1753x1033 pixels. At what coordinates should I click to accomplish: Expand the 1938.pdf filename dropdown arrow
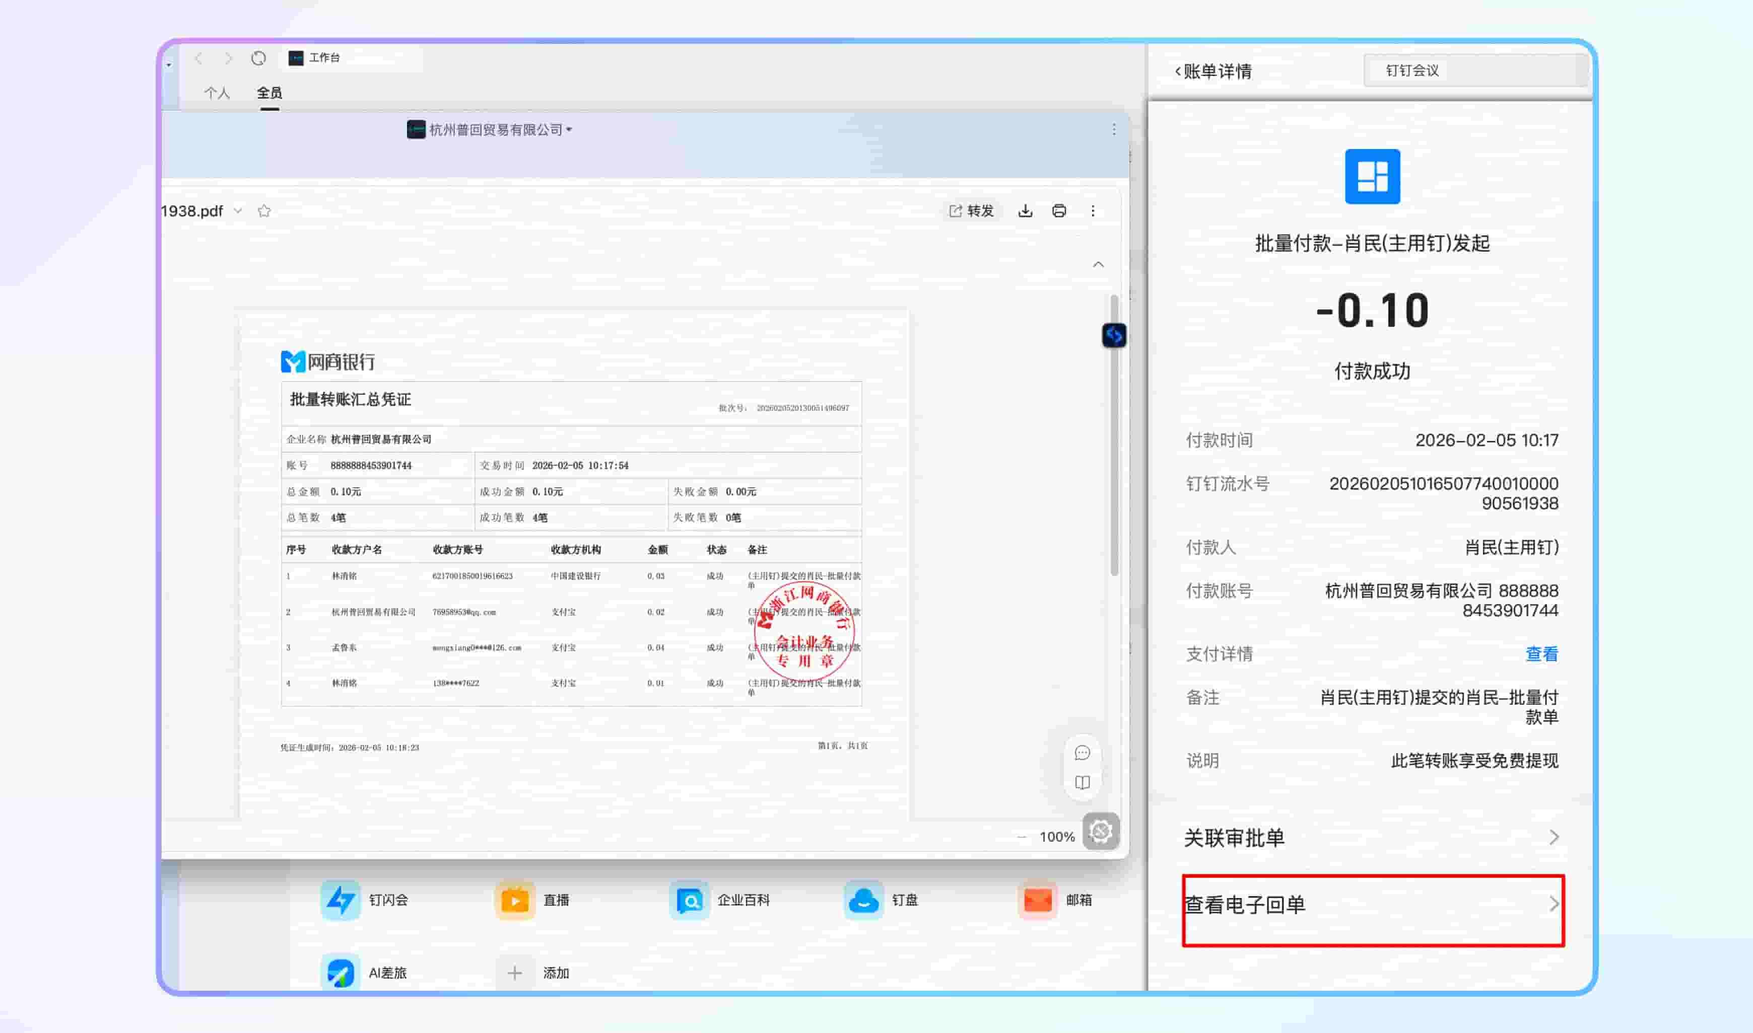pos(238,211)
